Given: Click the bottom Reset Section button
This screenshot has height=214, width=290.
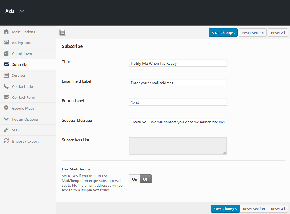Looking at the screenshot, I should point(254,209).
